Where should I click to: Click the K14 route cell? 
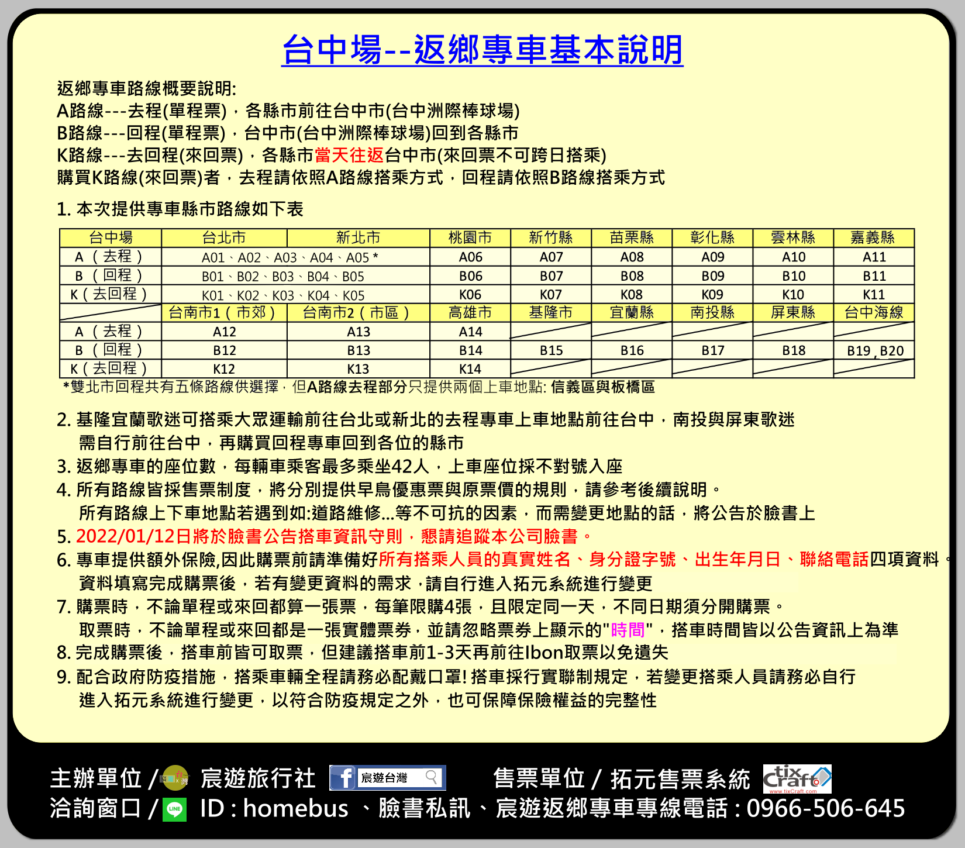[x=470, y=369]
